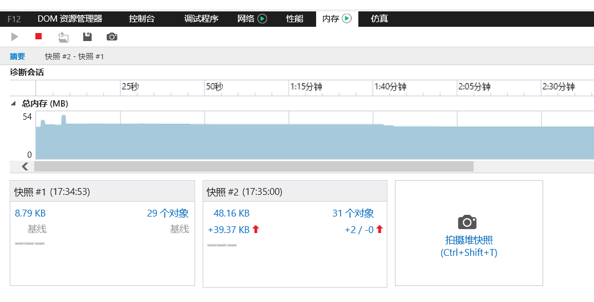
Task: Take heap snapshot via toolbar camera icon
Action: click(112, 36)
